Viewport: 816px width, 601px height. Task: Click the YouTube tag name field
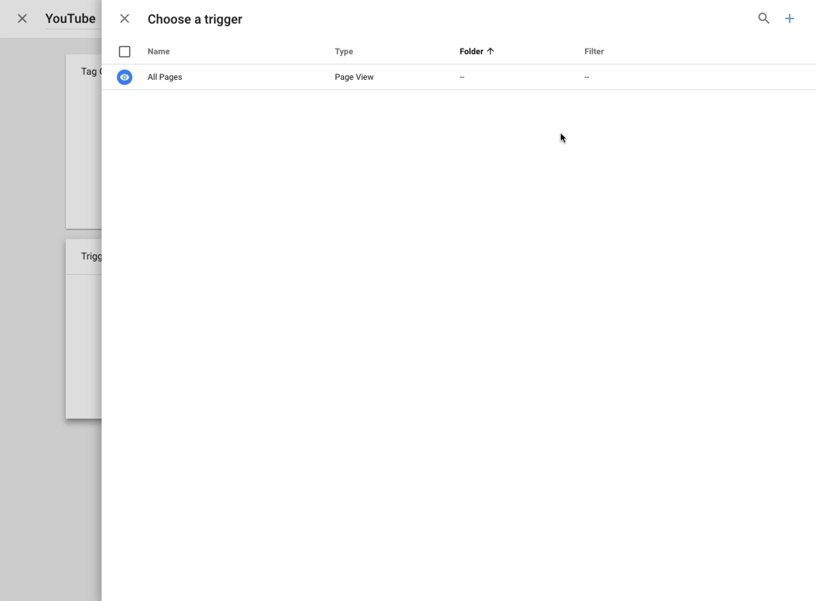70,19
